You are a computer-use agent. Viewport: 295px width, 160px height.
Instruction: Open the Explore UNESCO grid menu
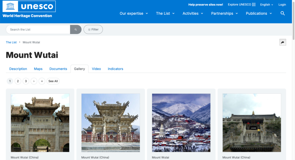coord(241,5)
